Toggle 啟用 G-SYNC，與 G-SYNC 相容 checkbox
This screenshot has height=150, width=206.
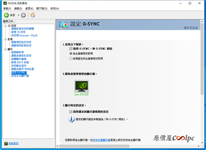click(x=71, y=49)
